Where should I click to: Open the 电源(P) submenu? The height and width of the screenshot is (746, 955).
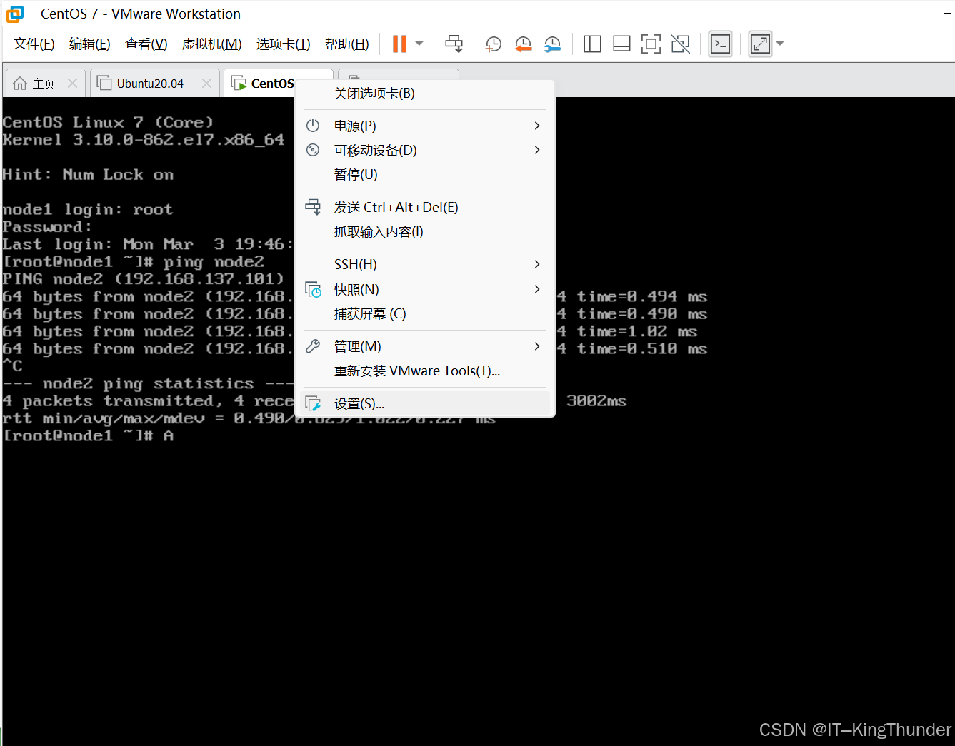pyautogui.click(x=425, y=126)
